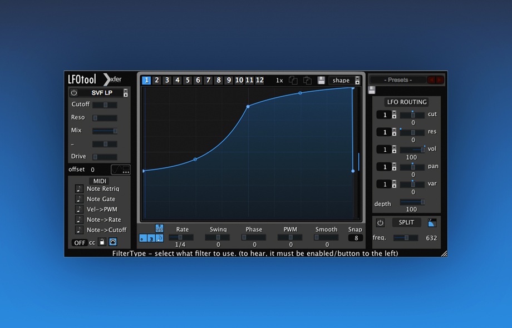The height and width of the screenshot is (328, 512).
Task: Select LFO graph tab 6
Action: (x=198, y=80)
